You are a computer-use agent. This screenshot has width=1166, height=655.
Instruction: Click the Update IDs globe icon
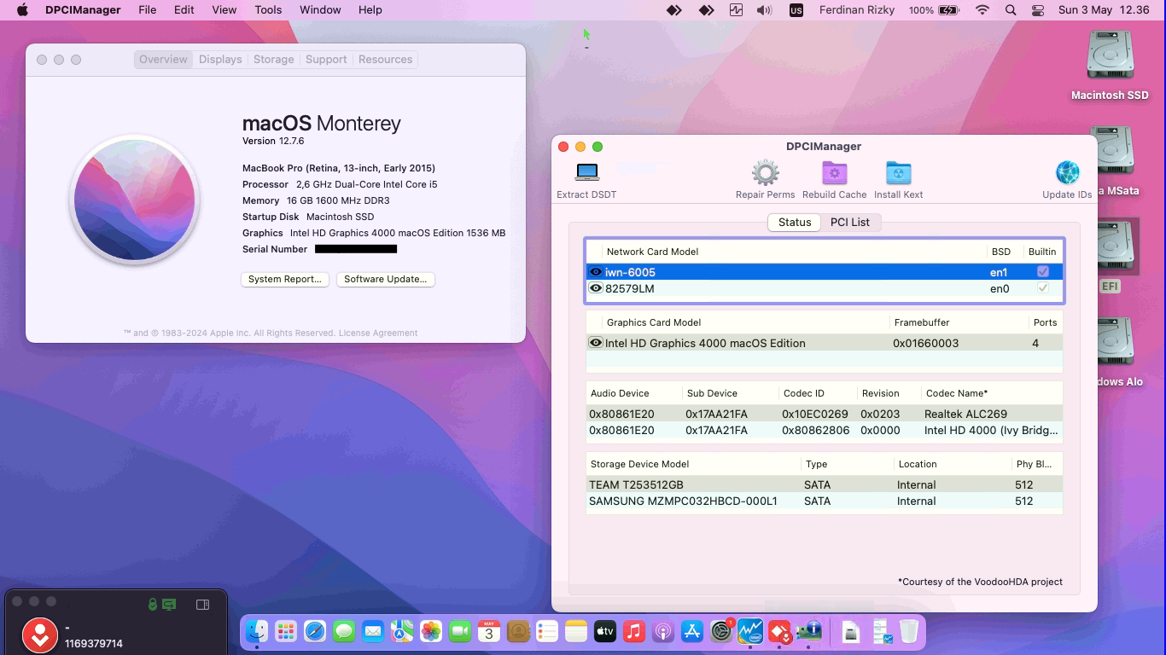(1067, 173)
